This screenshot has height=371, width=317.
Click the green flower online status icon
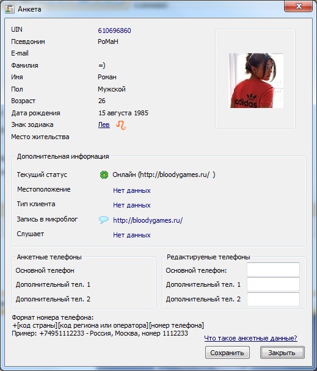pos(104,175)
